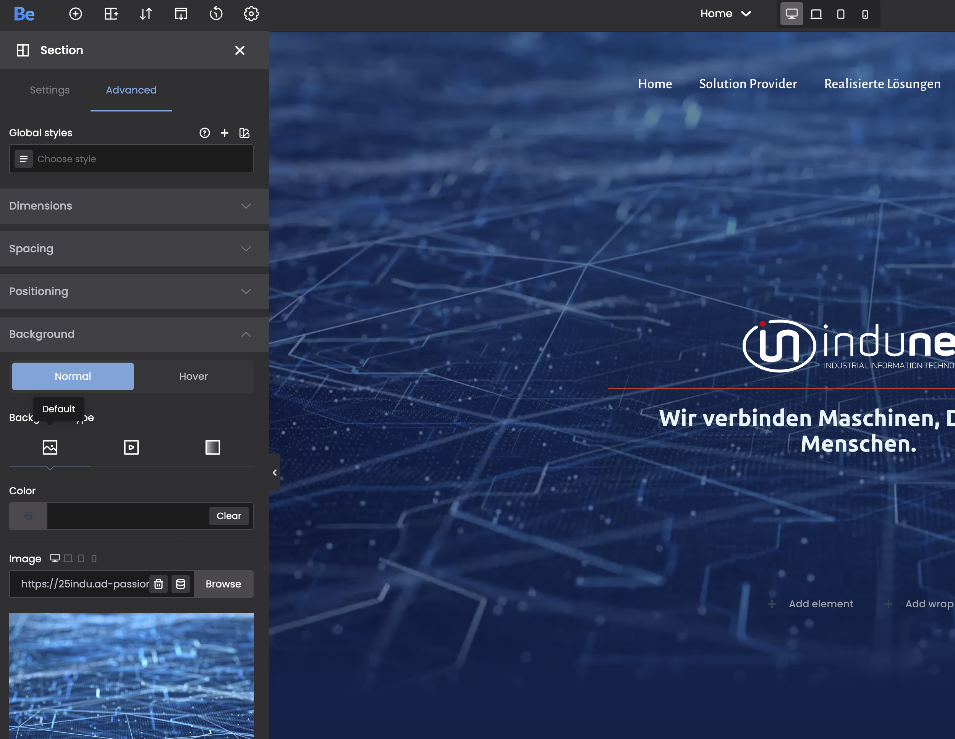The width and height of the screenshot is (955, 739).
Task: Click Solution Provider in site menu
Action: click(748, 84)
